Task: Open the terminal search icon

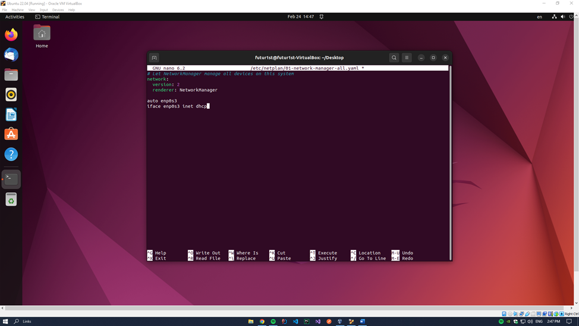Action: point(394,58)
